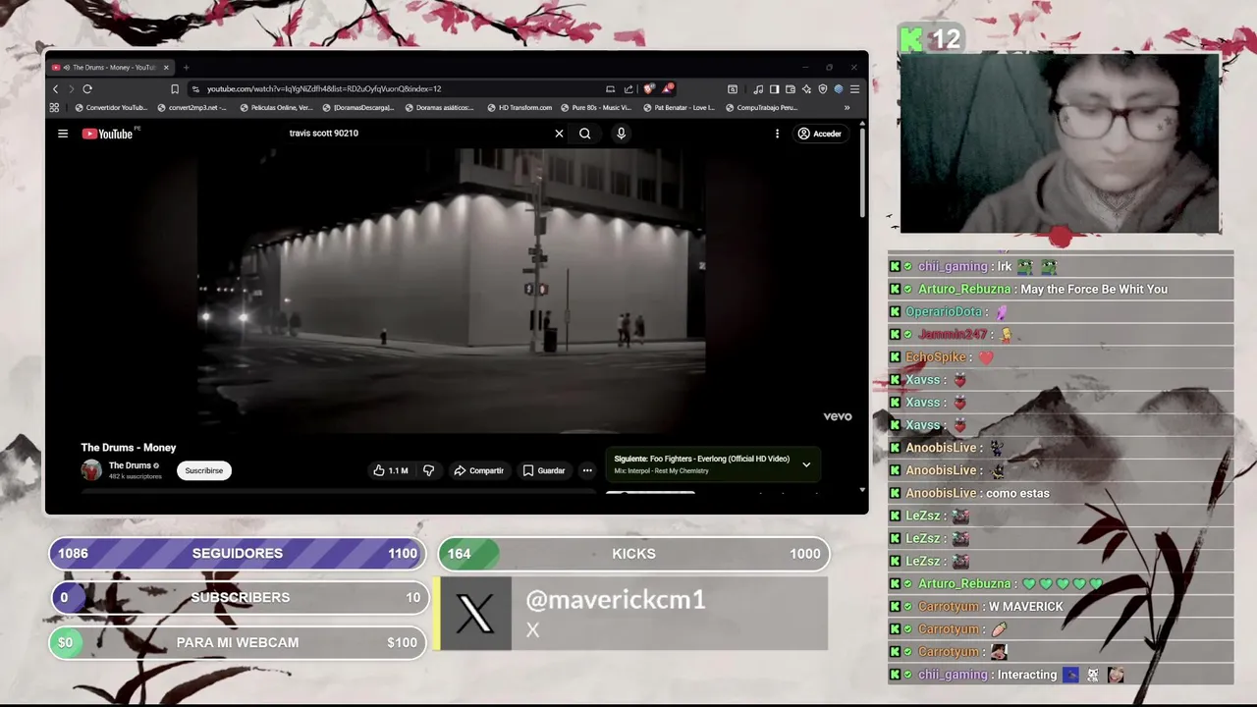This screenshot has width=1257, height=707.
Task: Expand the Siguiente playlist panel chevron
Action: pos(806,464)
